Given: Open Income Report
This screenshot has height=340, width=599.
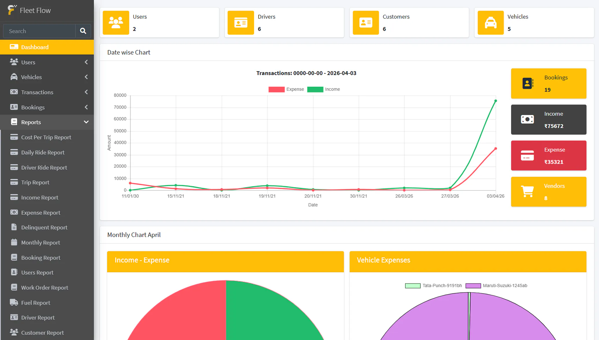Looking at the screenshot, I should tap(47, 197).
